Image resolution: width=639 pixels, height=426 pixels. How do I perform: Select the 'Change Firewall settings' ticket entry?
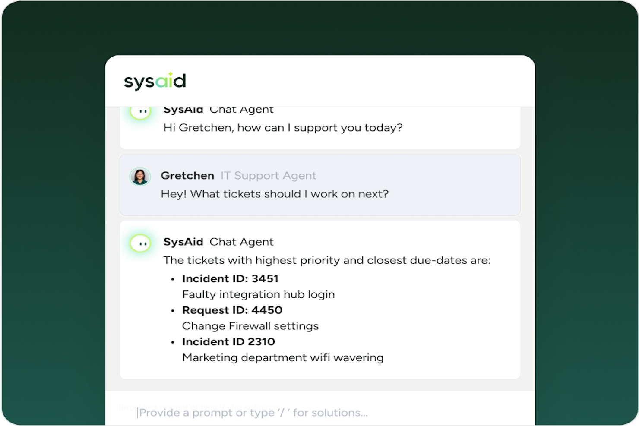coord(250,326)
